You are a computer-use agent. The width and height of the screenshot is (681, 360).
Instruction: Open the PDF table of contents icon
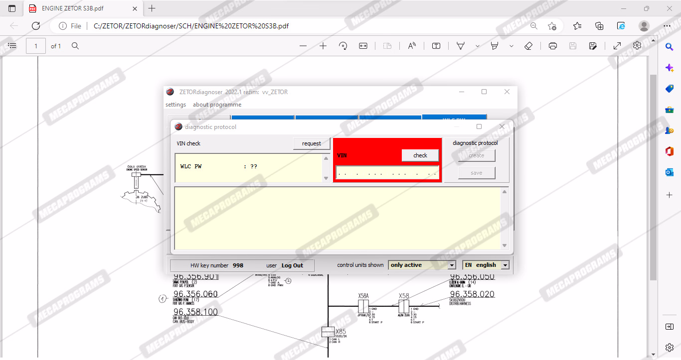12,46
